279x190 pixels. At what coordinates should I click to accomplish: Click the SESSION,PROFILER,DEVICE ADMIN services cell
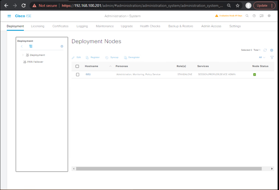tap(217, 74)
